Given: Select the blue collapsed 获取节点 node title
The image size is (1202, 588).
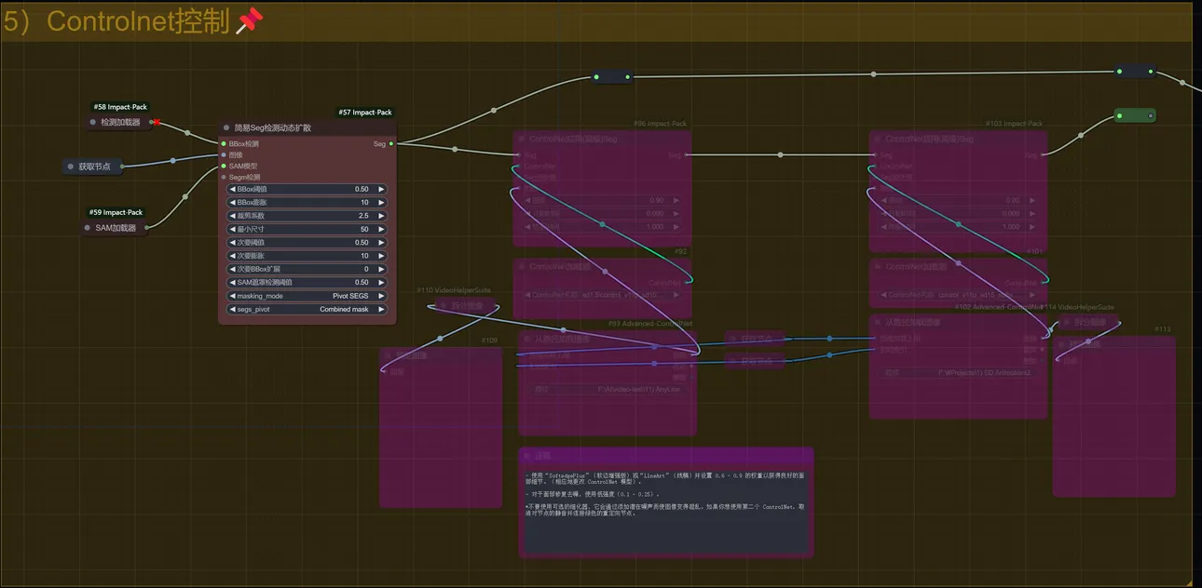Looking at the screenshot, I should click(x=94, y=167).
